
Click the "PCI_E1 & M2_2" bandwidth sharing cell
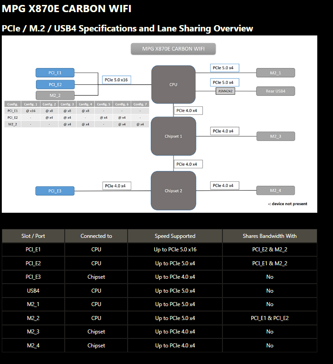point(270,263)
